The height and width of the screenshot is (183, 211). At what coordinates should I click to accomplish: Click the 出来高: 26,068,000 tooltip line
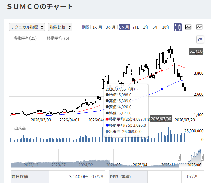(x=124, y=132)
